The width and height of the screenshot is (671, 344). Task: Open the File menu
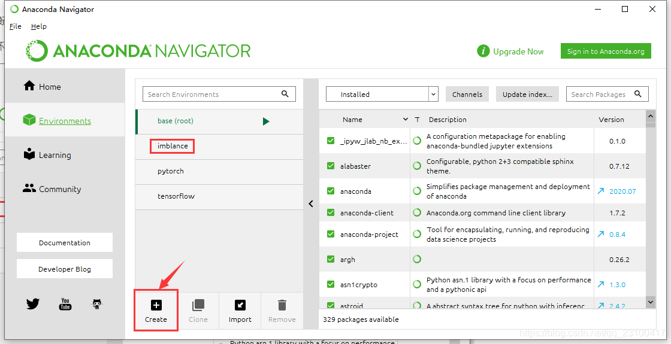[x=16, y=26]
